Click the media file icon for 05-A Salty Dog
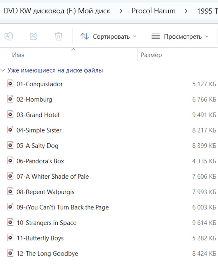The width and height of the screenshot is (218, 267). (x=10, y=145)
